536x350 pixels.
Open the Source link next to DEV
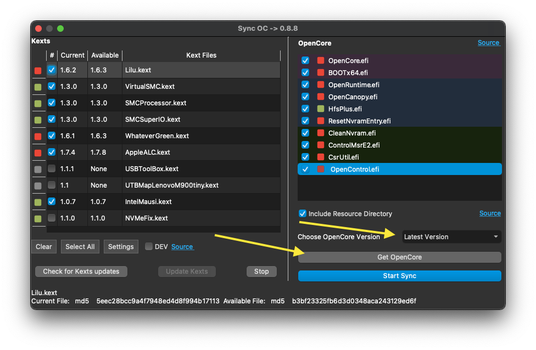(182, 246)
